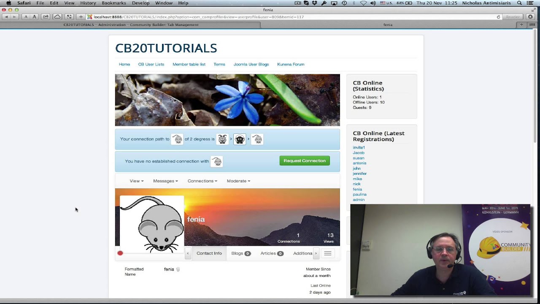This screenshot has width=540, height=304.
Task: Open the Develop menu
Action: (x=140, y=3)
